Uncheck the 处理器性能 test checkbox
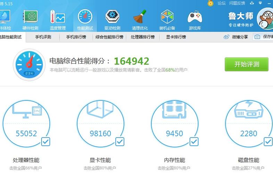 [x=45, y=142]
